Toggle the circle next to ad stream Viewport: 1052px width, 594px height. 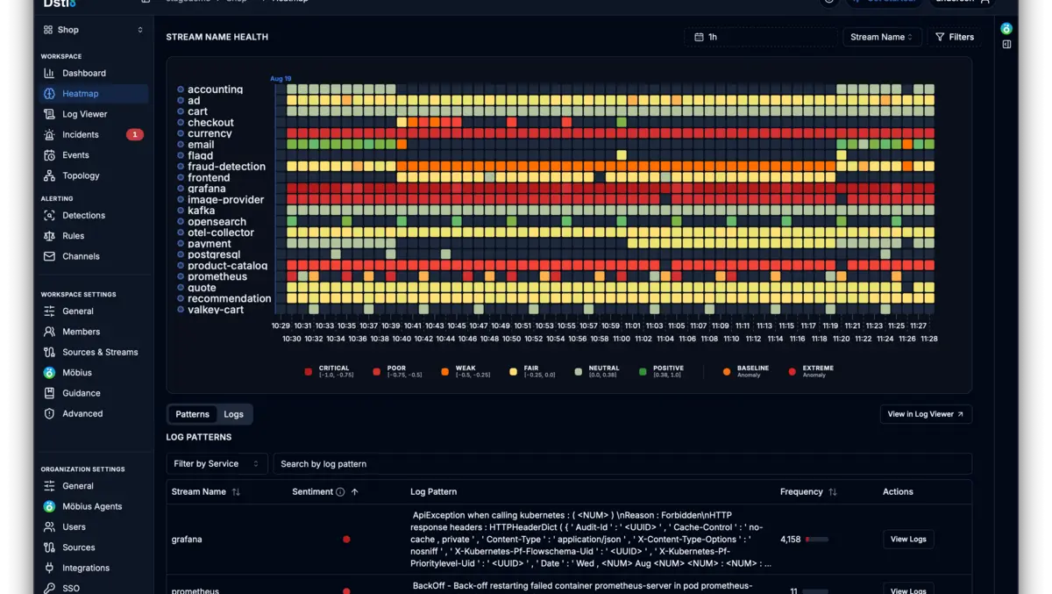(x=181, y=100)
